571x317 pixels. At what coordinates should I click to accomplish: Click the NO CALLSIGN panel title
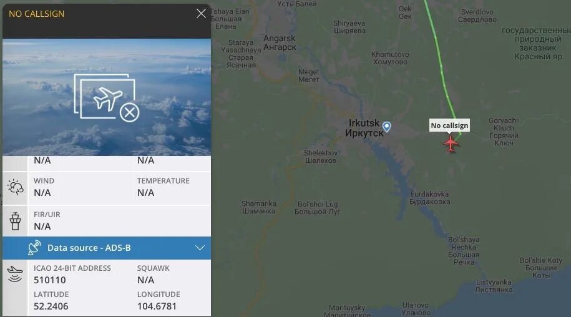coord(36,14)
